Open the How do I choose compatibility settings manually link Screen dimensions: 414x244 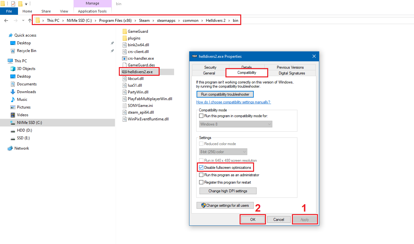click(233, 102)
